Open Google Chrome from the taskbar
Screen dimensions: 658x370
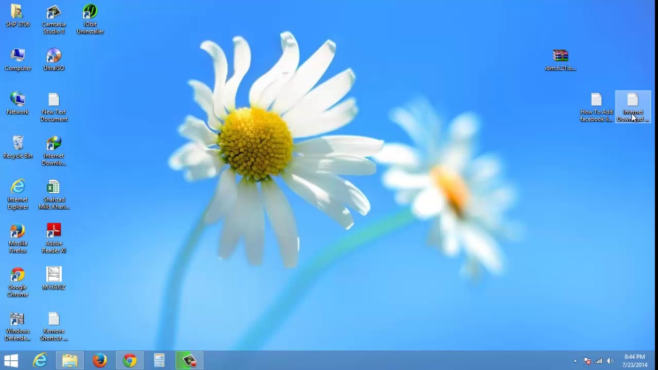(x=130, y=360)
